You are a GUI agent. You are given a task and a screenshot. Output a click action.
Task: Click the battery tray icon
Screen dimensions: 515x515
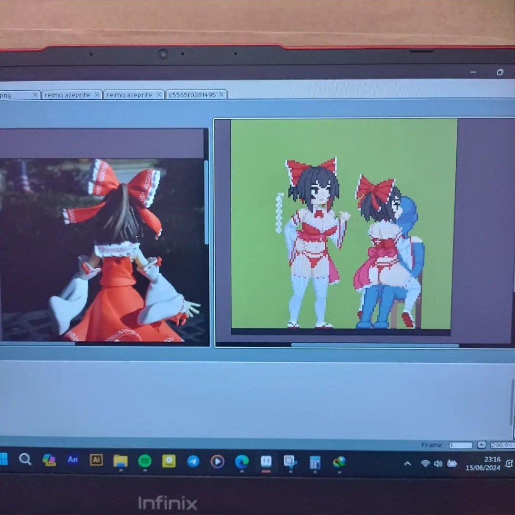(x=452, y=463)
